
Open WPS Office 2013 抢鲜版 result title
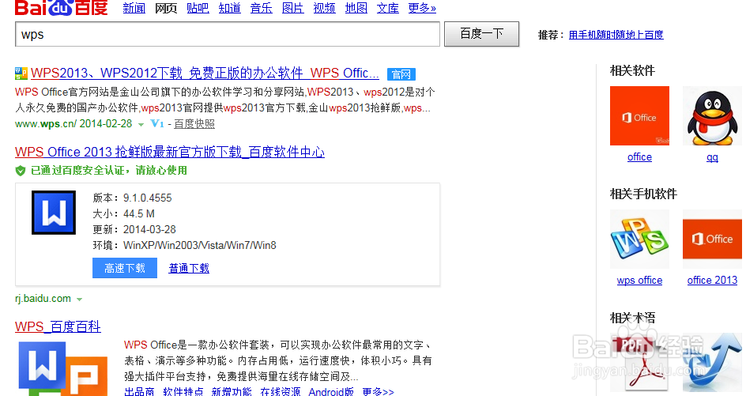(x=170, y=153)
